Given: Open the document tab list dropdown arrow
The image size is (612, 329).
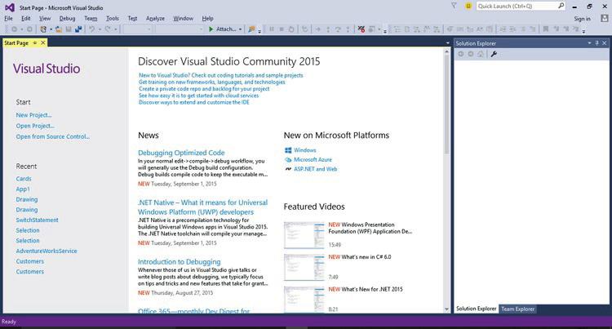Looking at the screenshot, I should pyautogui.click(x=448, y=43).
